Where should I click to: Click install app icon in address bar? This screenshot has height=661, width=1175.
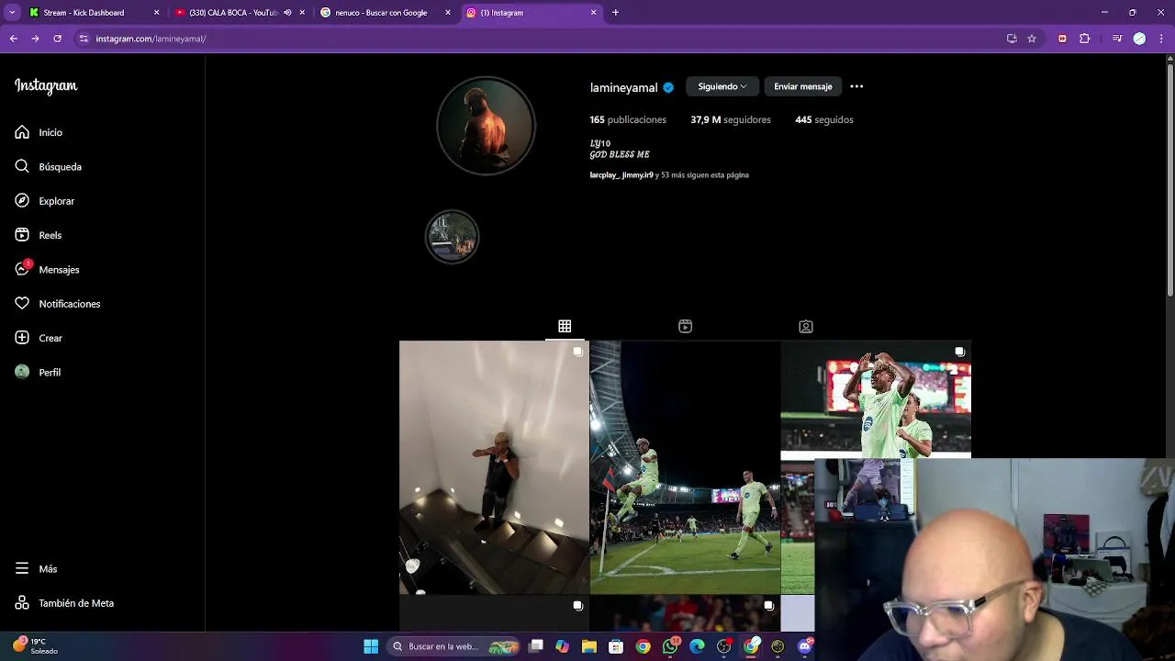point(1012,39)
